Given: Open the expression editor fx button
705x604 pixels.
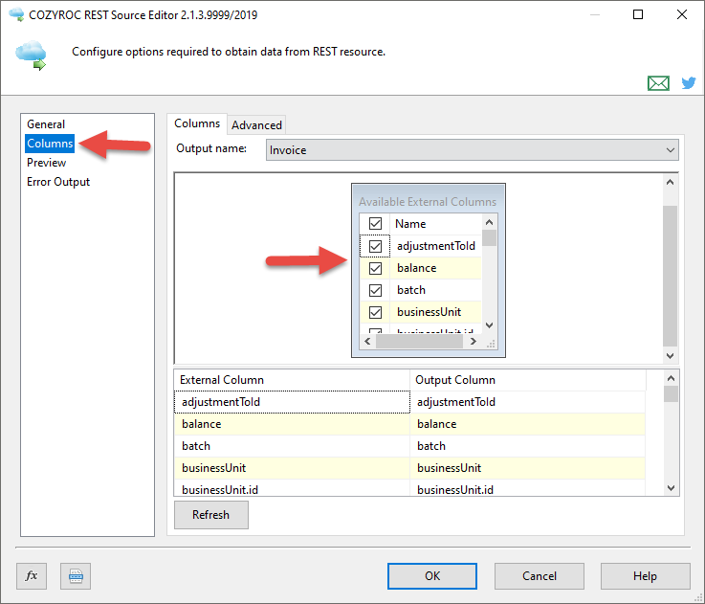Looking at the screenshot, I should [x=32, y=575].
